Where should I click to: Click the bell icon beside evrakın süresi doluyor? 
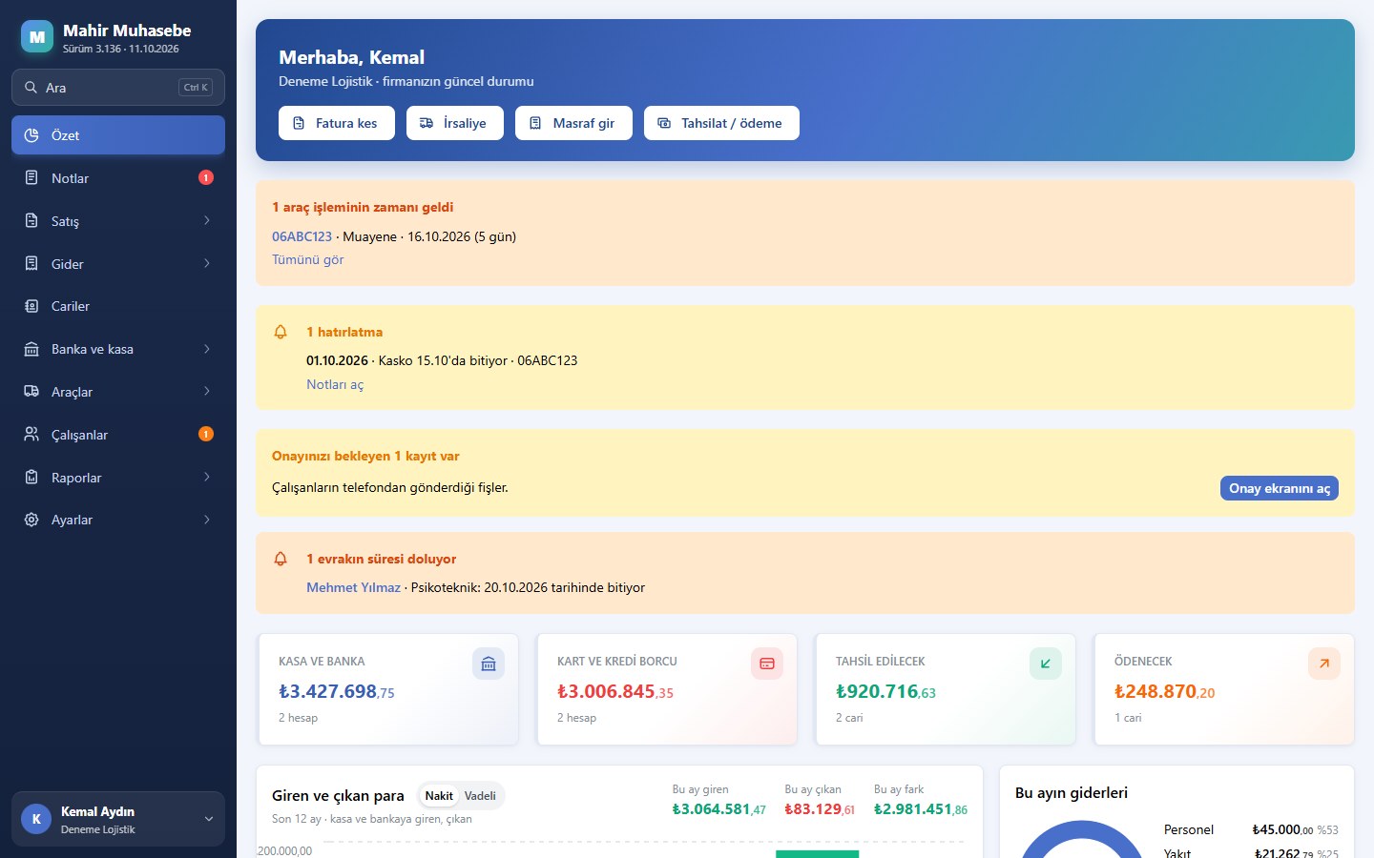coord(281,559)
